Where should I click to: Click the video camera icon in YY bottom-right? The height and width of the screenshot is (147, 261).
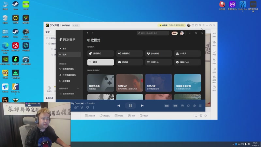206,116
